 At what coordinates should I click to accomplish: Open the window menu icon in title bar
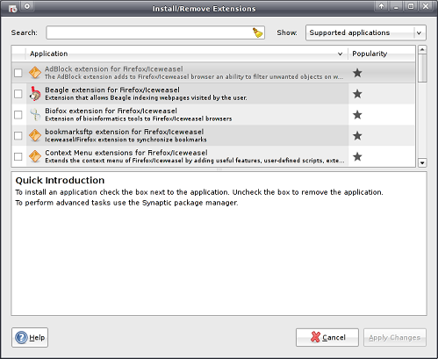coord(12,8)
